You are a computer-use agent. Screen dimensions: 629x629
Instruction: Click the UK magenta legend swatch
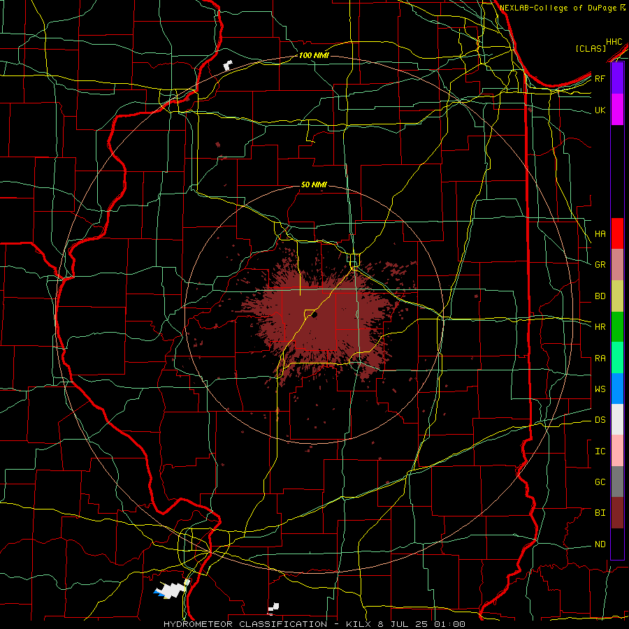[617, 110]
